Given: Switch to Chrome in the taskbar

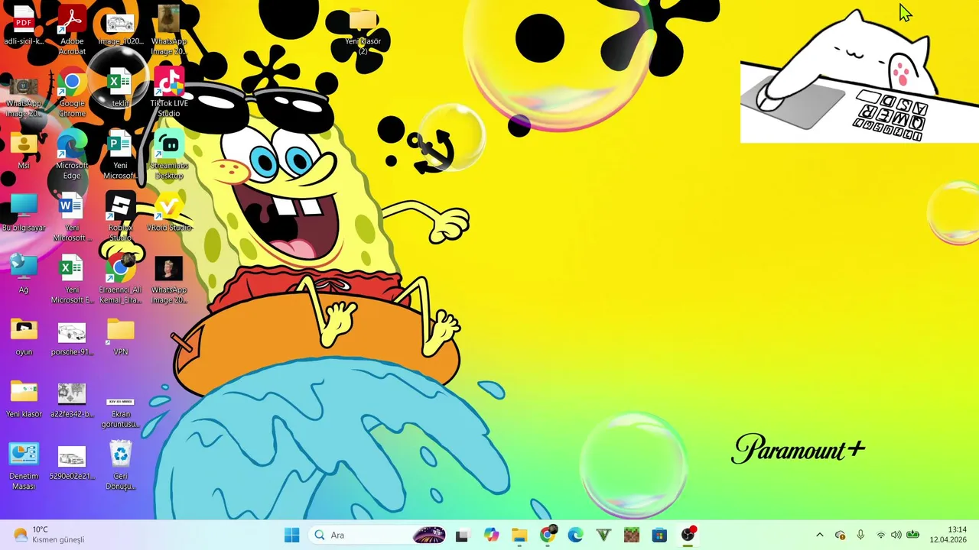Looking at the screenshot, I should [548, 535].
